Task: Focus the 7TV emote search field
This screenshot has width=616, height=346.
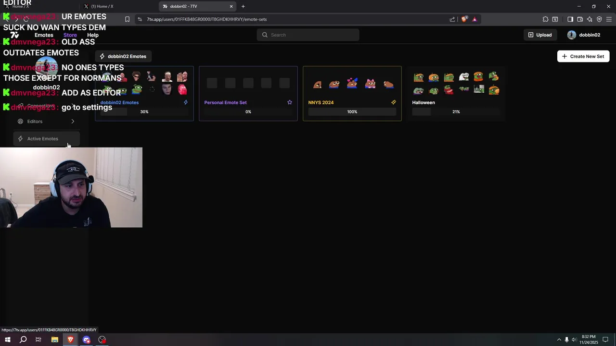Action: click(308, 35)
